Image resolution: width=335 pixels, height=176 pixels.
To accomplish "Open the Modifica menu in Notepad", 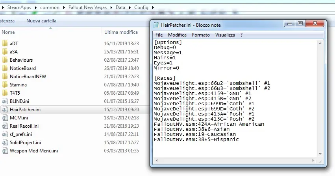I will point(177,35).
